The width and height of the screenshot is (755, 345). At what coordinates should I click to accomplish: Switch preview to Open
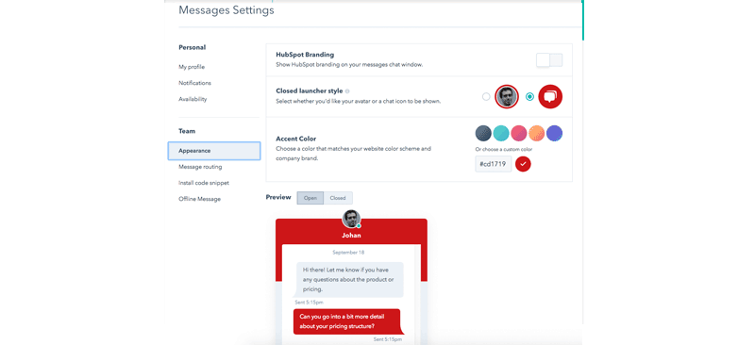tap(310, 198)
